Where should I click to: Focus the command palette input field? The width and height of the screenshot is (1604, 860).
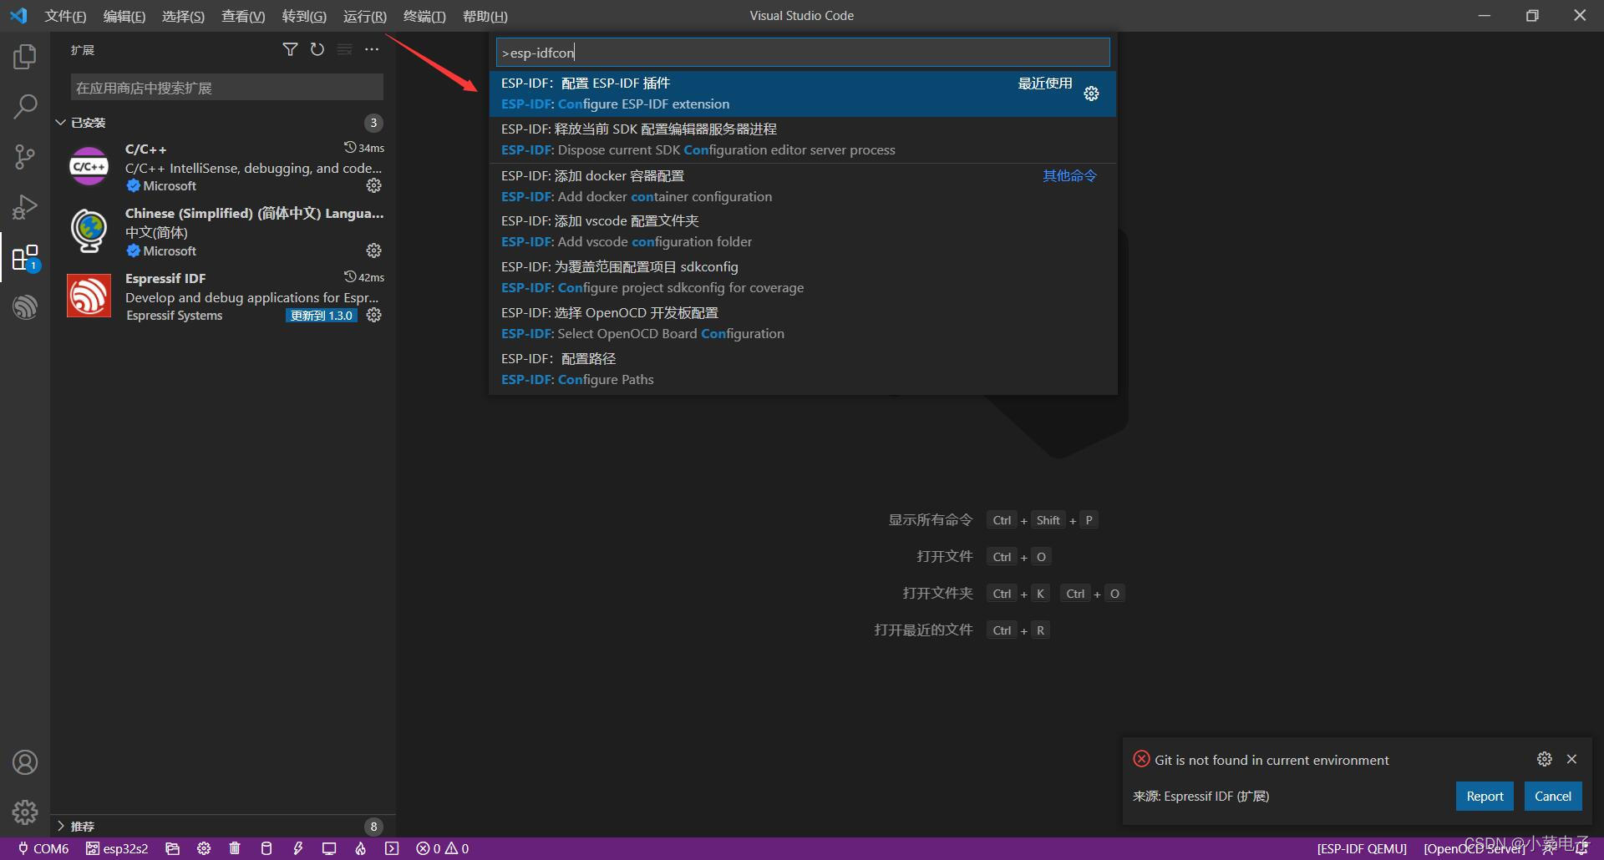pos(803,53)
